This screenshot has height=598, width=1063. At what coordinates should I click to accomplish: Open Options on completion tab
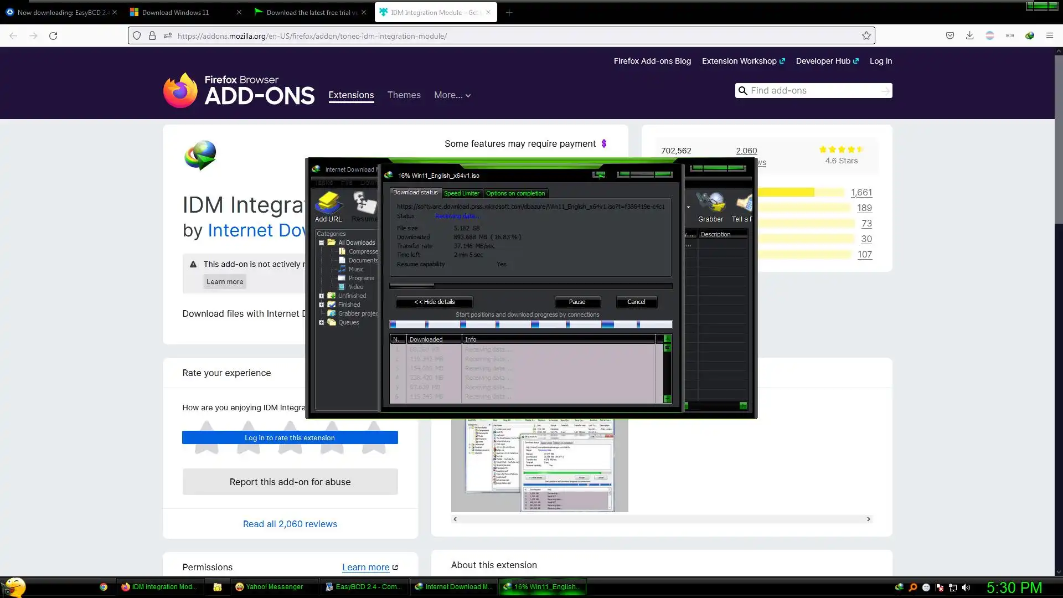(x=515, y=193)
